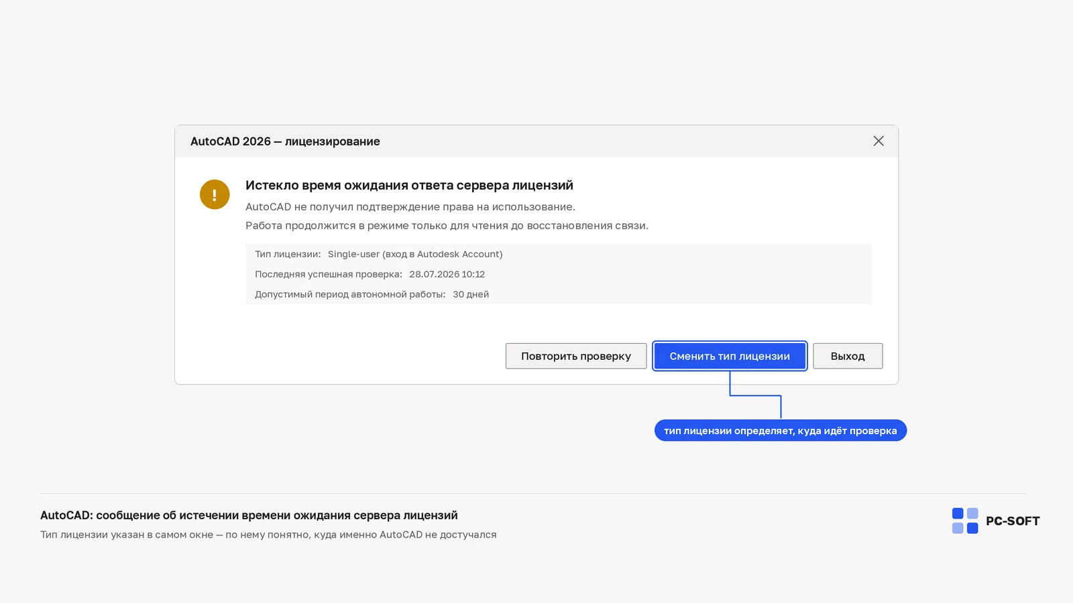Close the AutoCAD 2026 licensing dialog

[x=879, y=141]
